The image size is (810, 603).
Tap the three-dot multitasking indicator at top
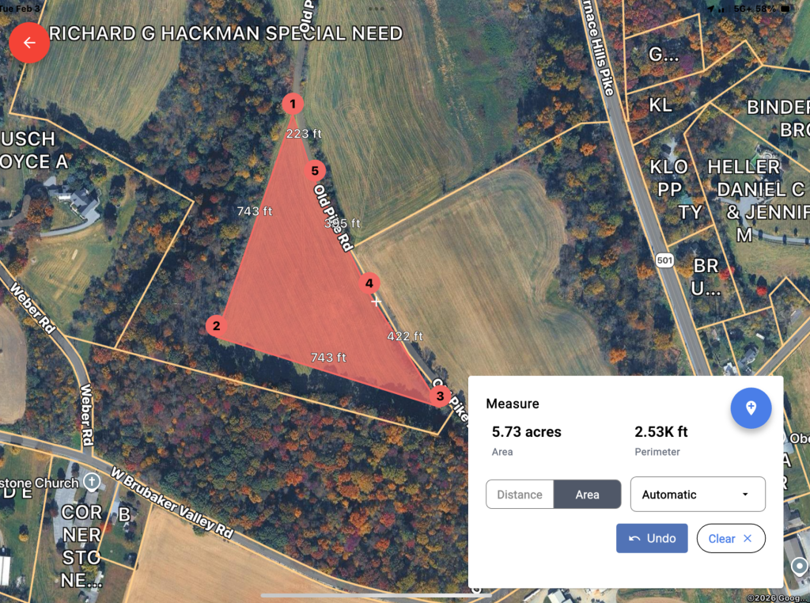pyautogui.click(x=376, y=8)
